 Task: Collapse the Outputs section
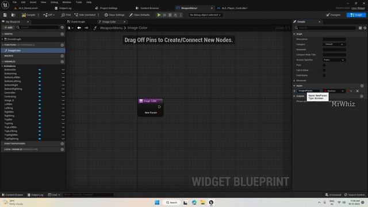294,96
